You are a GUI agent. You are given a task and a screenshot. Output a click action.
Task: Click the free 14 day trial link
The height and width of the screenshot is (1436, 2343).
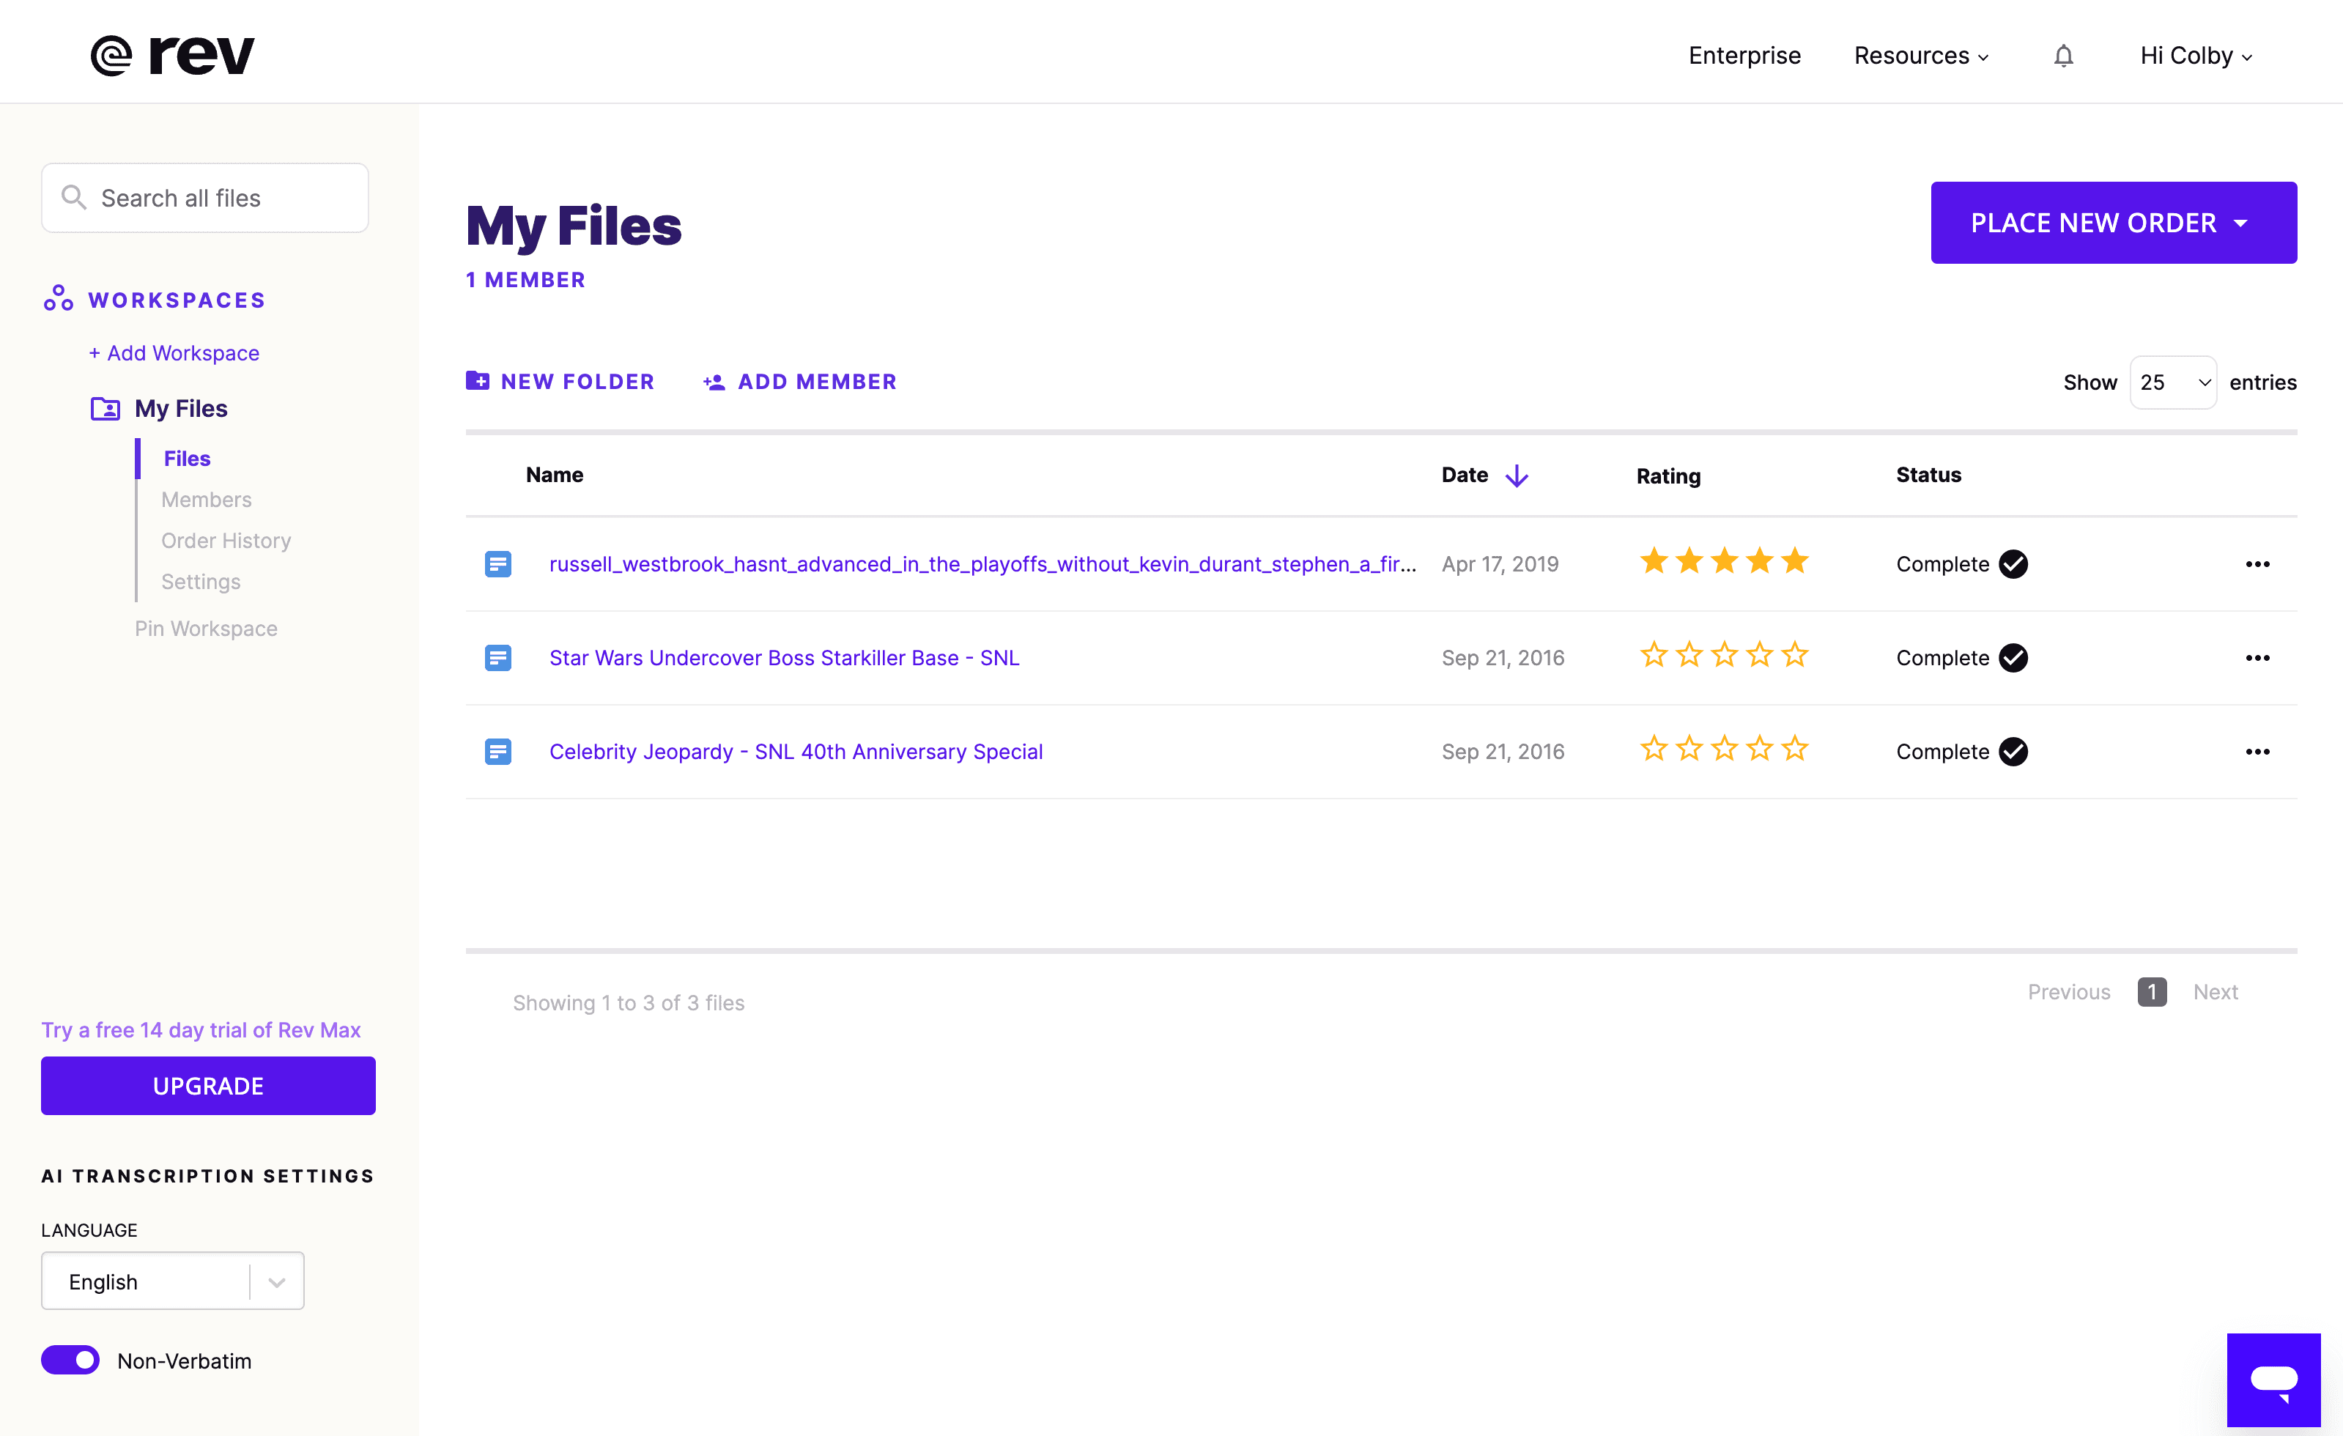pos(201,1030)
